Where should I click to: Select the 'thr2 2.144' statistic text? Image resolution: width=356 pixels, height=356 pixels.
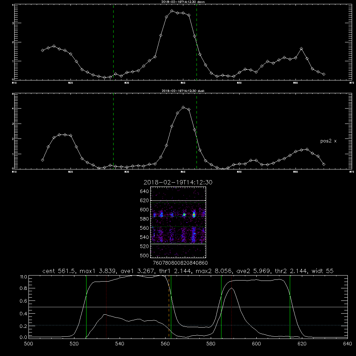[x=291, y=271]
